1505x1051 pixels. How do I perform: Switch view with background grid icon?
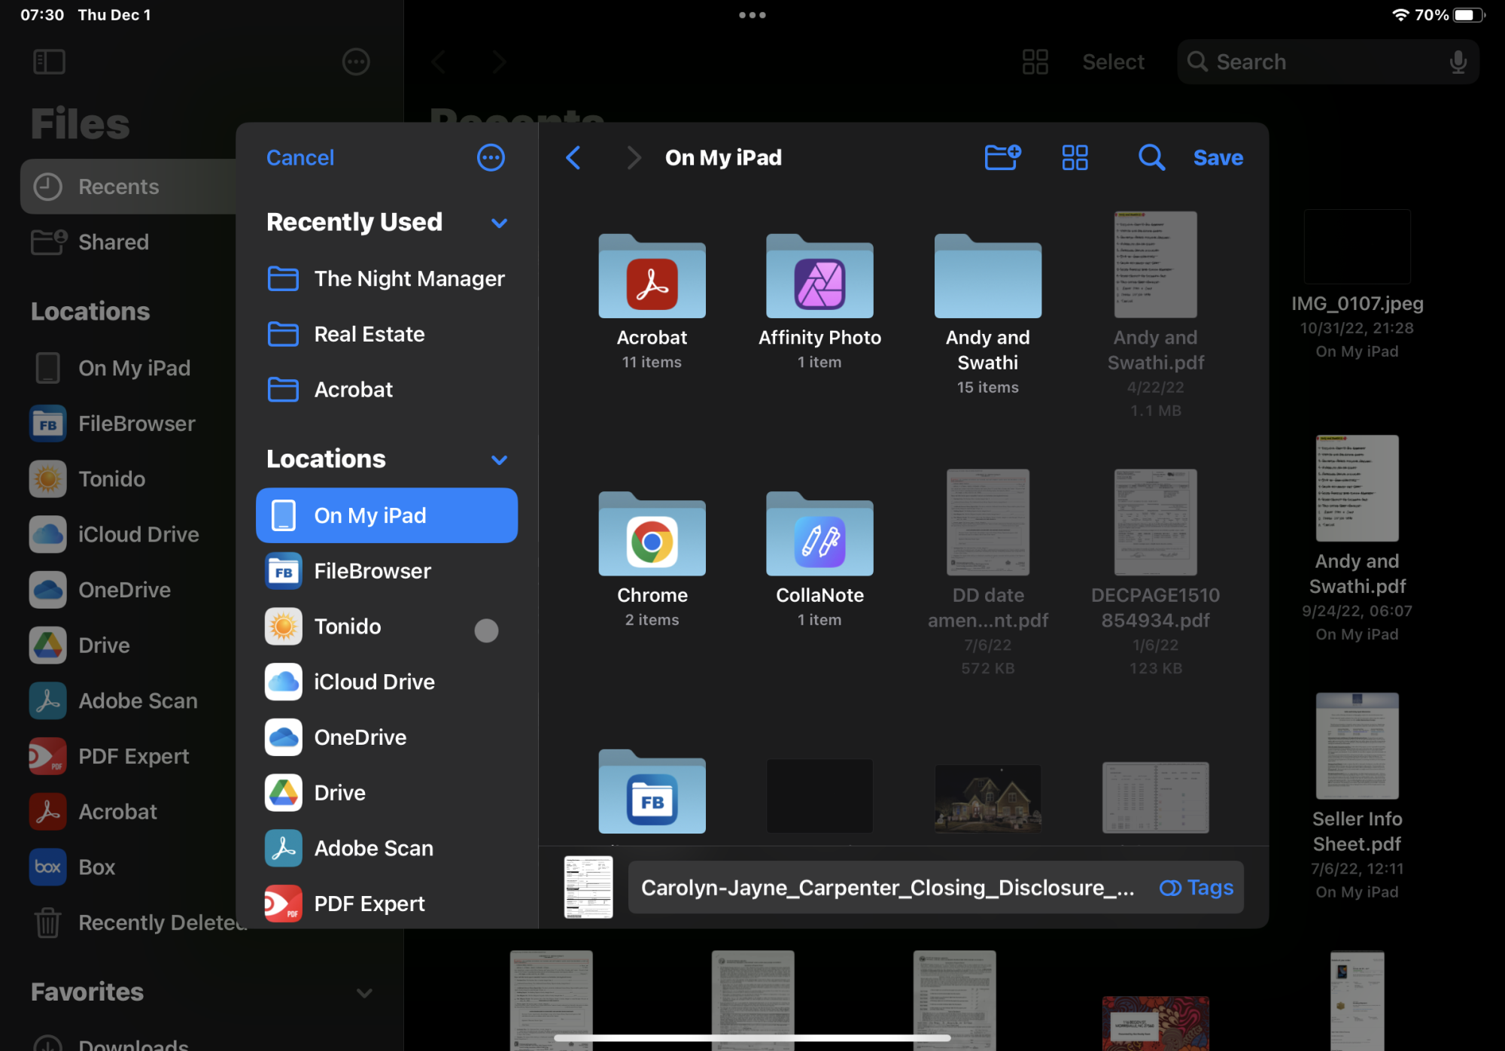pyautogui.click(x=1035, y=62)
